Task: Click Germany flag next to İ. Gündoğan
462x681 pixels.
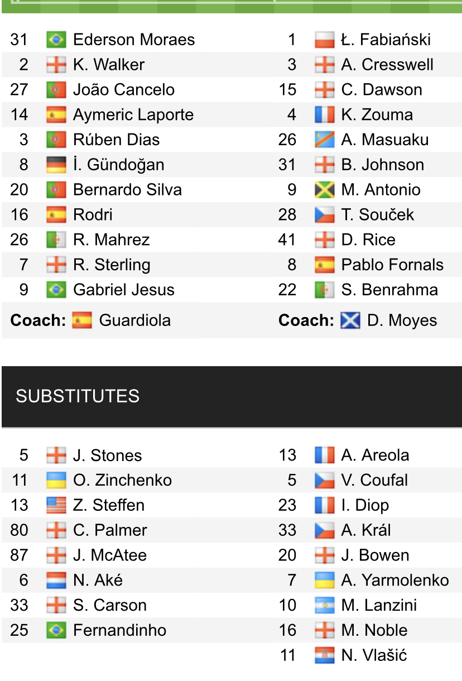Action: (x=56, y=165)
